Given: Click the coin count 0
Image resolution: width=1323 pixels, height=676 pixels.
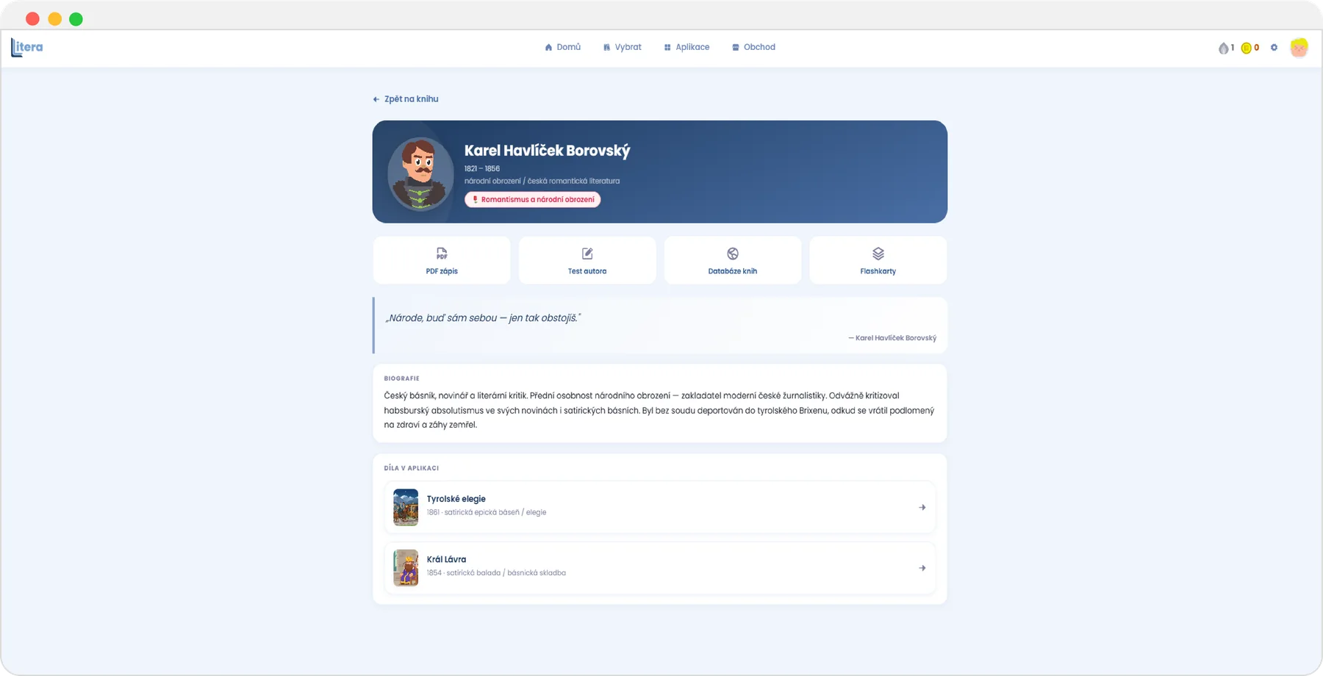Looking at the screenshot, I should pyautogui.click(x=1257, y=48).
